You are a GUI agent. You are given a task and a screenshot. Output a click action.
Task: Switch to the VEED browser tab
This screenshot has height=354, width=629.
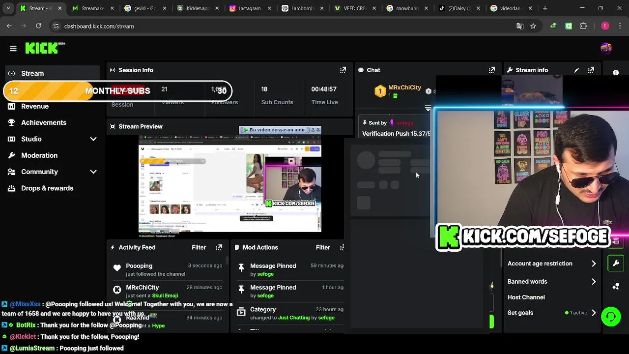pos(354,8)
